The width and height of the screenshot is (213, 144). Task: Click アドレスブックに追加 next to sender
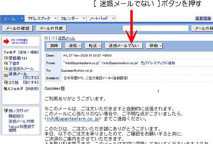[159, 63]
